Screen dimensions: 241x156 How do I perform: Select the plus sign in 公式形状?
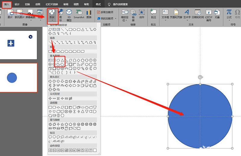[x=50, y=98]
